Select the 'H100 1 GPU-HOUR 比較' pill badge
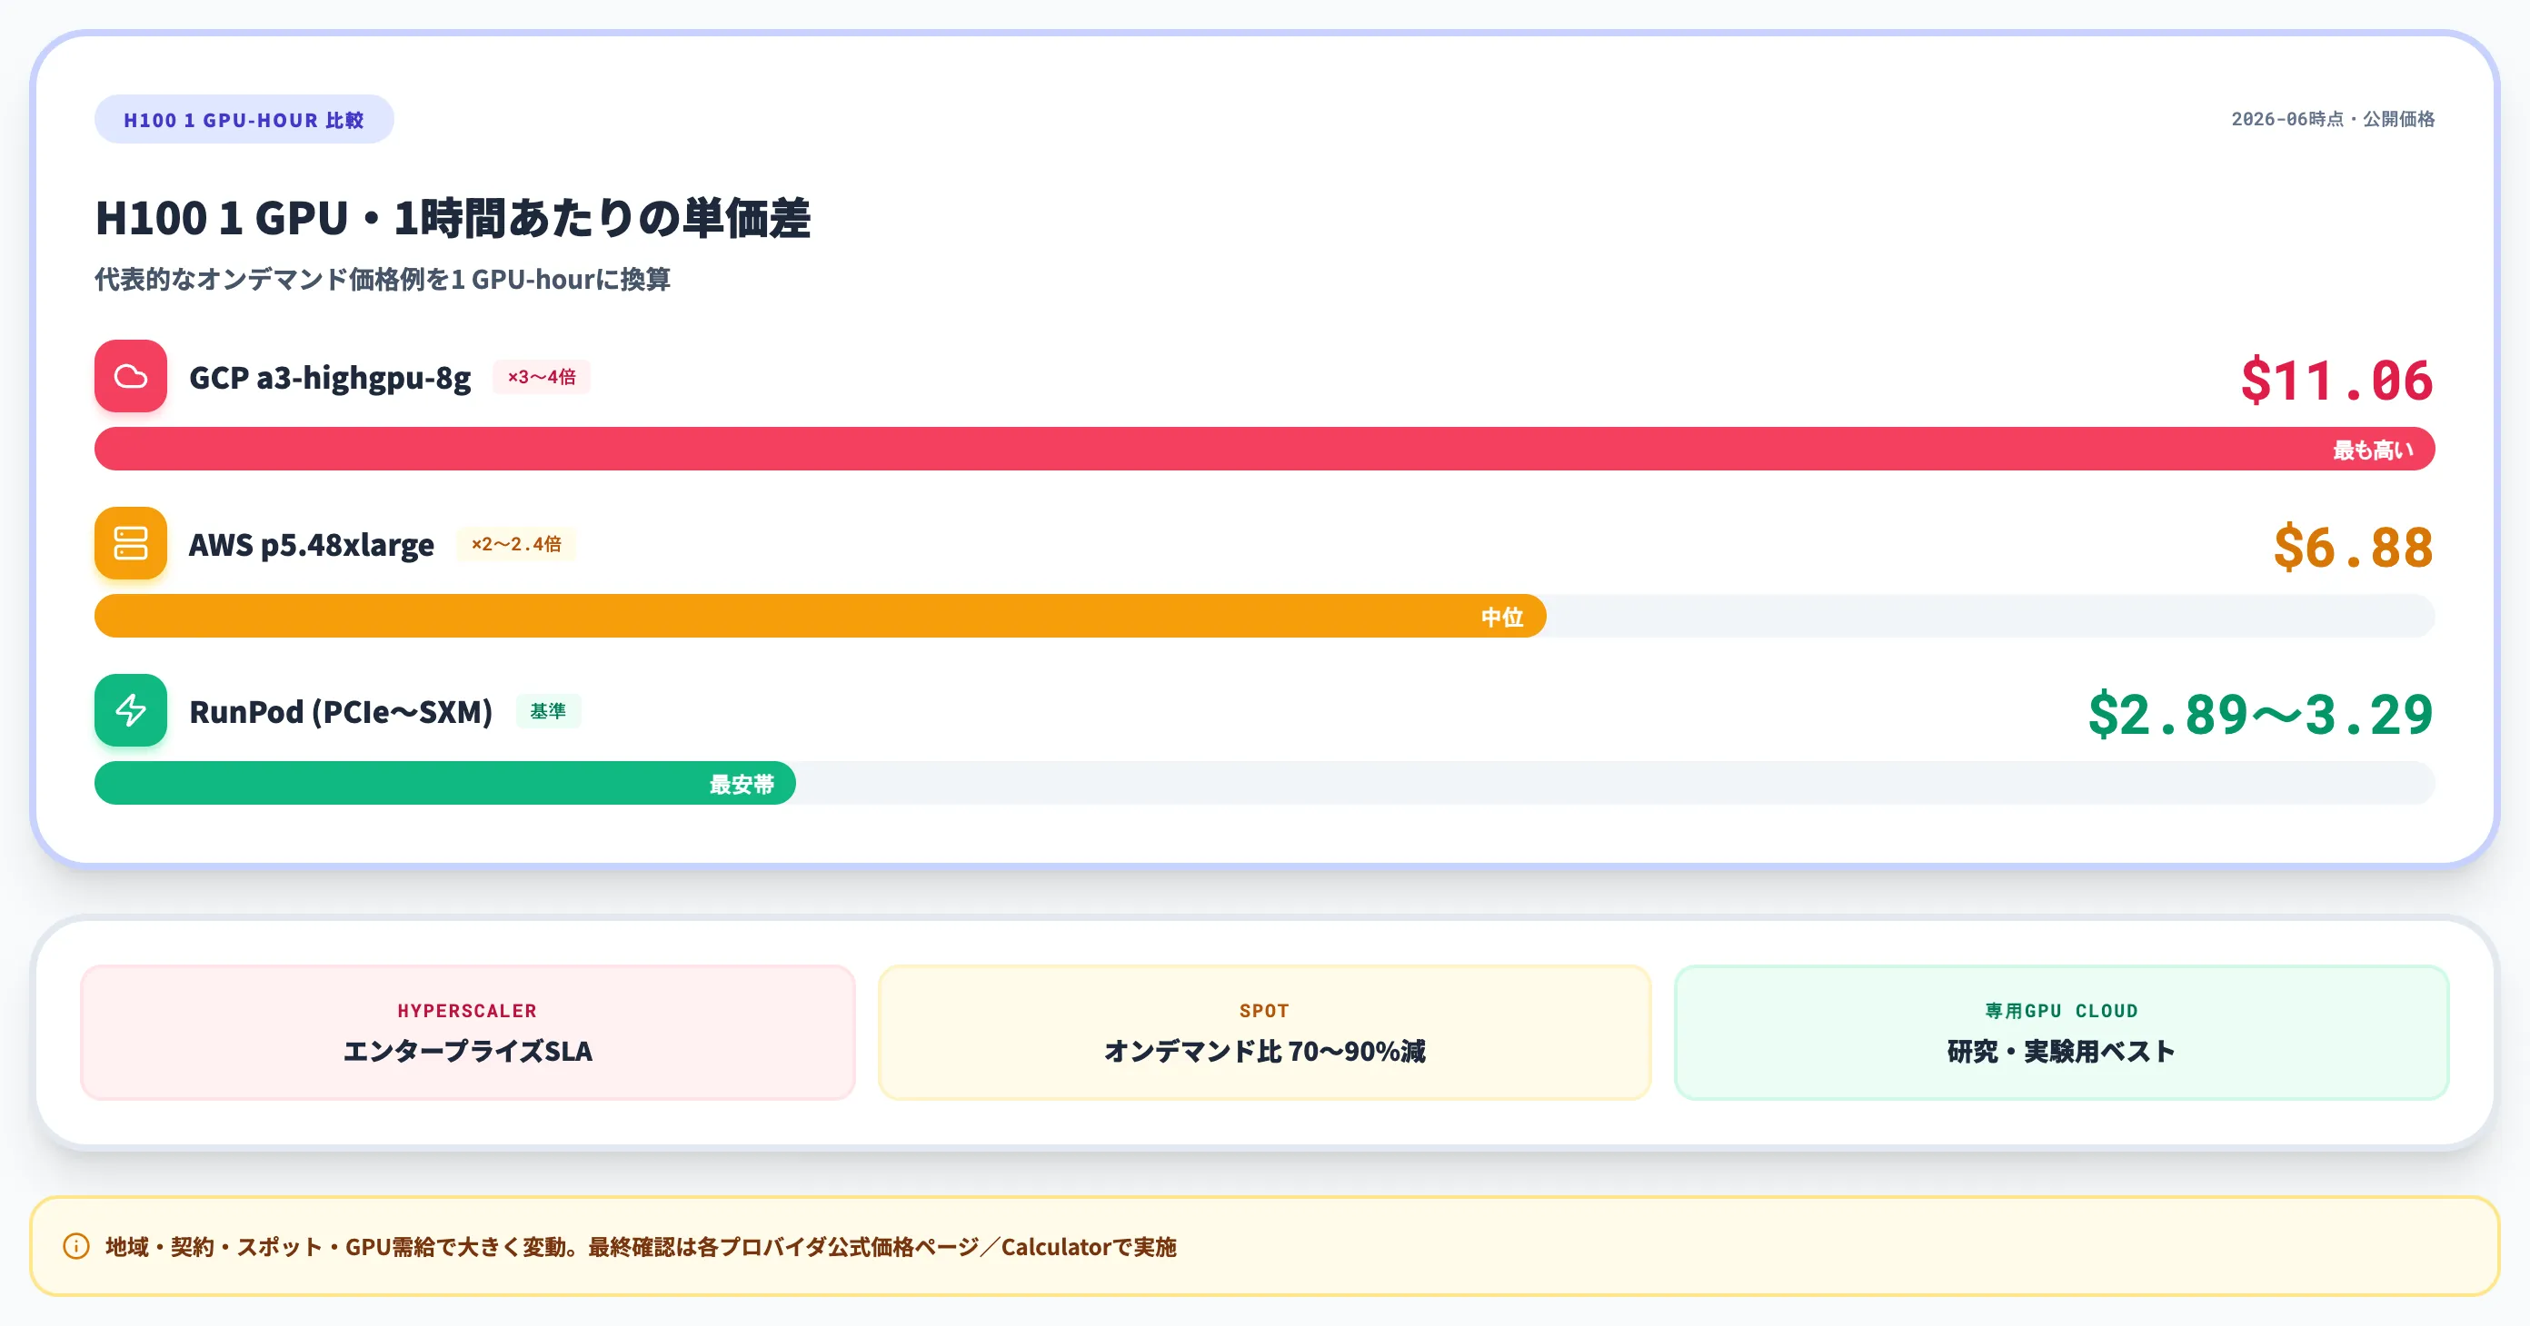Screen dimensions: 2530x1326 (x=244, y=120)
